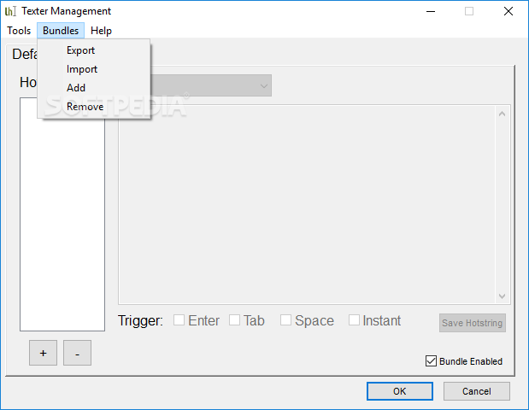Minimize the Texter Management window

tap(431, 11)
